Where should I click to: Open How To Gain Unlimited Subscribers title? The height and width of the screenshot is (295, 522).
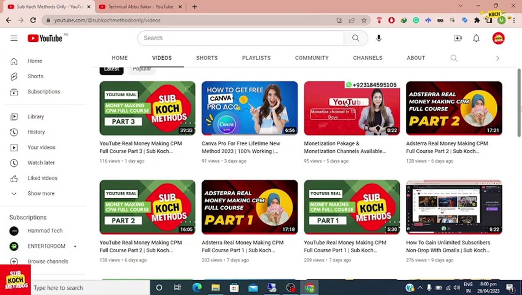448,246
